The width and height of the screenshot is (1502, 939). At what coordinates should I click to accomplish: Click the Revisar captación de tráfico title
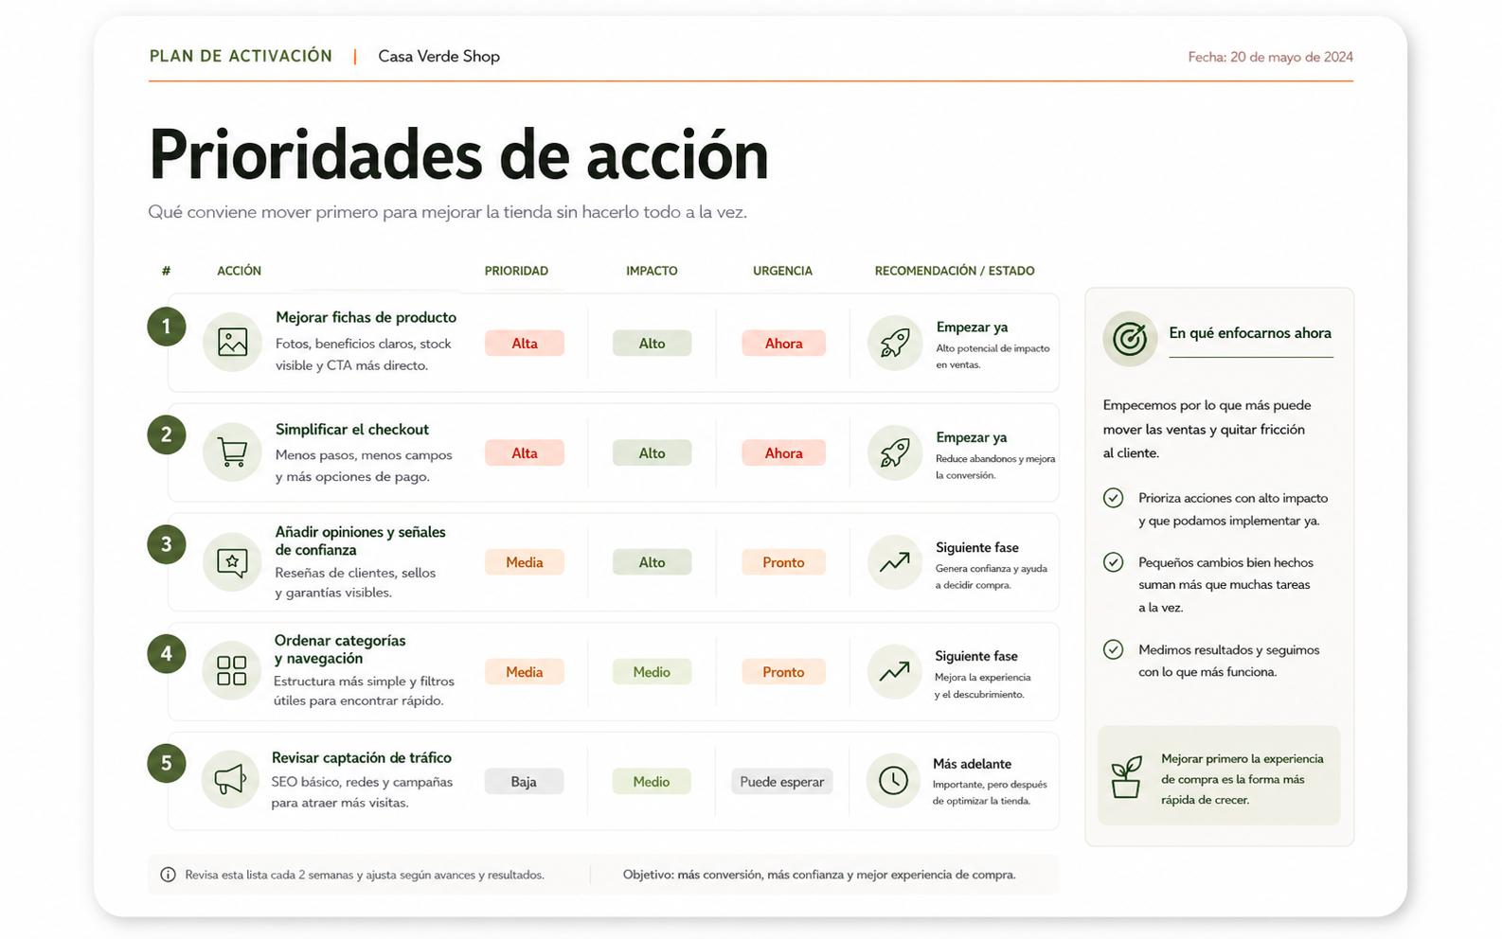click(x=361, y=757)
